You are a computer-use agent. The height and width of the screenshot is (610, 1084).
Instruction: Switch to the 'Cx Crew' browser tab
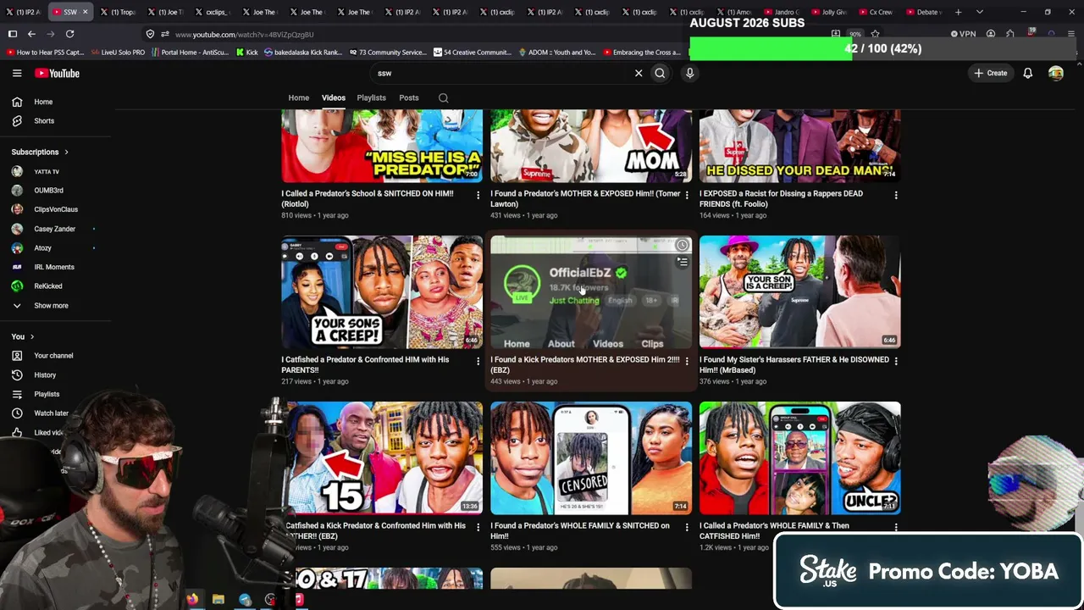tap(877, 12)
